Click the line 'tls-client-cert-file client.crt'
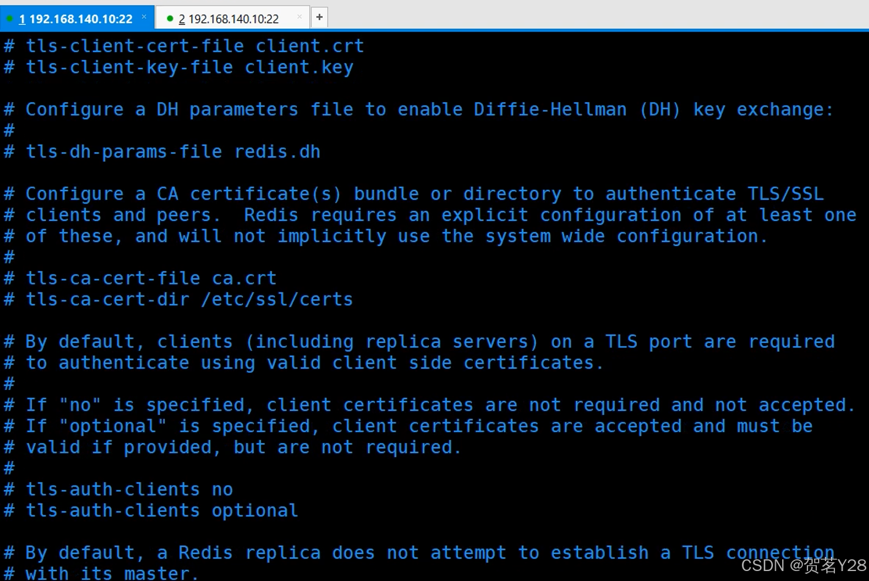The width and height of the screenshot is (869, 581). coord(195,46)
